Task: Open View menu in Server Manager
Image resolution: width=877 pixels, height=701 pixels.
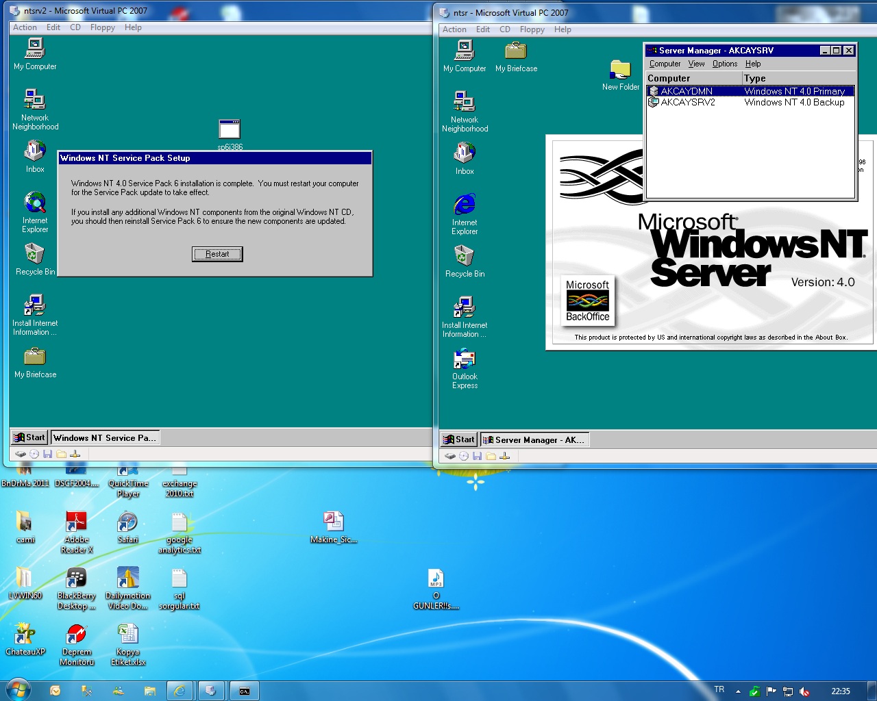Action: click(x=696, y=64)
